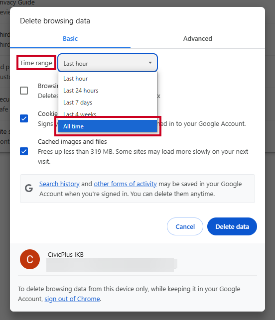Click the Delete data button
This screenshot has height=320, width=275.
[x=232, y=226]
